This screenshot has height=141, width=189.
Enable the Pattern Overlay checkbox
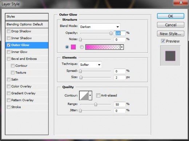pos(9,100)
